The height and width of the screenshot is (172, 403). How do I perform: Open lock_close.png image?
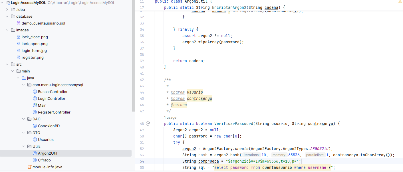pyautogui.click(x=35, y=37)
